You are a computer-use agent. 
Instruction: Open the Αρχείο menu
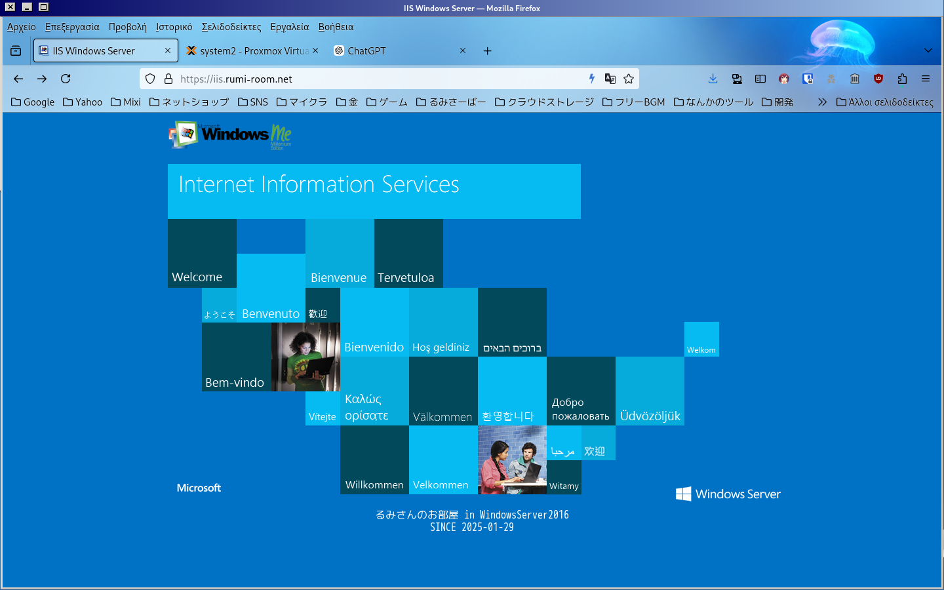click(22, 27)
